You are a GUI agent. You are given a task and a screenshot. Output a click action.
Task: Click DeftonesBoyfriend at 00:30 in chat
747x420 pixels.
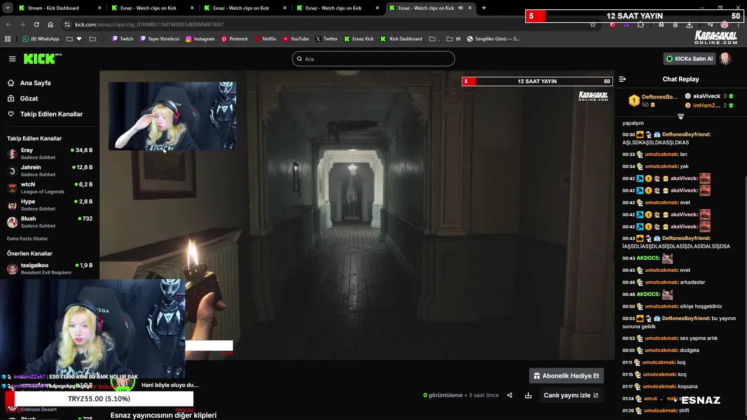click(x=686, y=134)
